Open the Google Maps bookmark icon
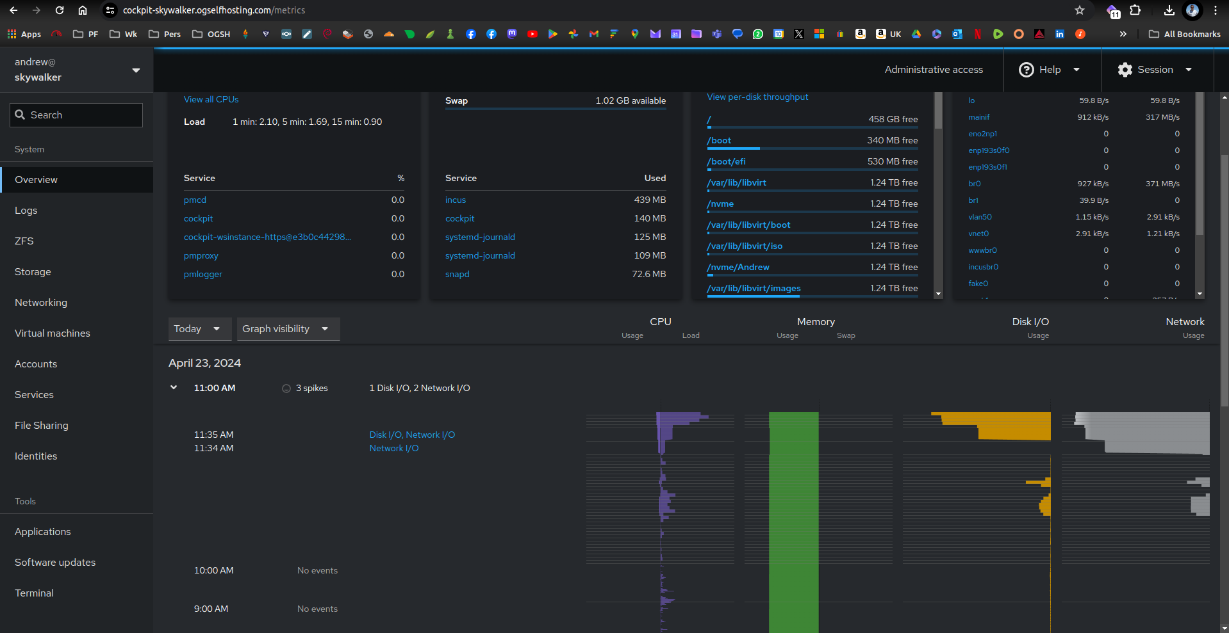Image resolution: width=1229 pixels, height=633 pixels. (x=635, y=34)
